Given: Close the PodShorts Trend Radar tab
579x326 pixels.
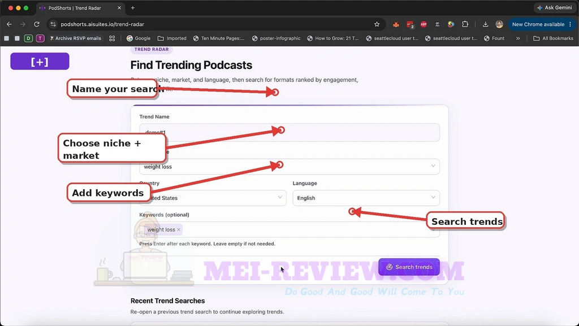Looking at the screenshot, I should 119,8.
